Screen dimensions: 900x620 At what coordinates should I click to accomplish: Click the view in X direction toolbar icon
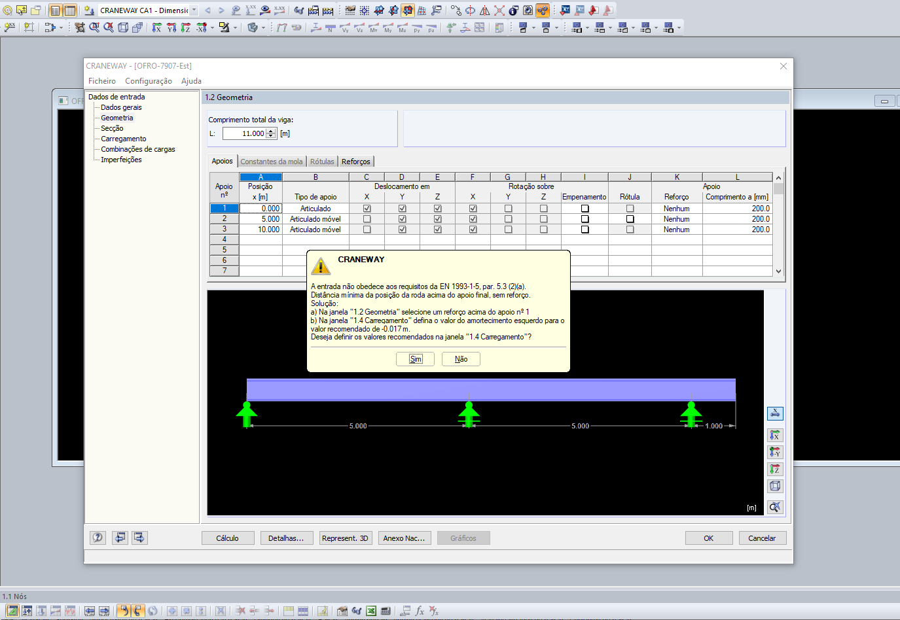click(x=157, y=27)
